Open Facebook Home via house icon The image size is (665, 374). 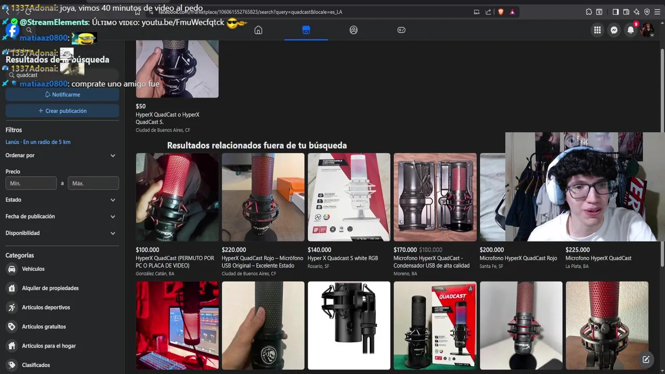click(258, 30)
